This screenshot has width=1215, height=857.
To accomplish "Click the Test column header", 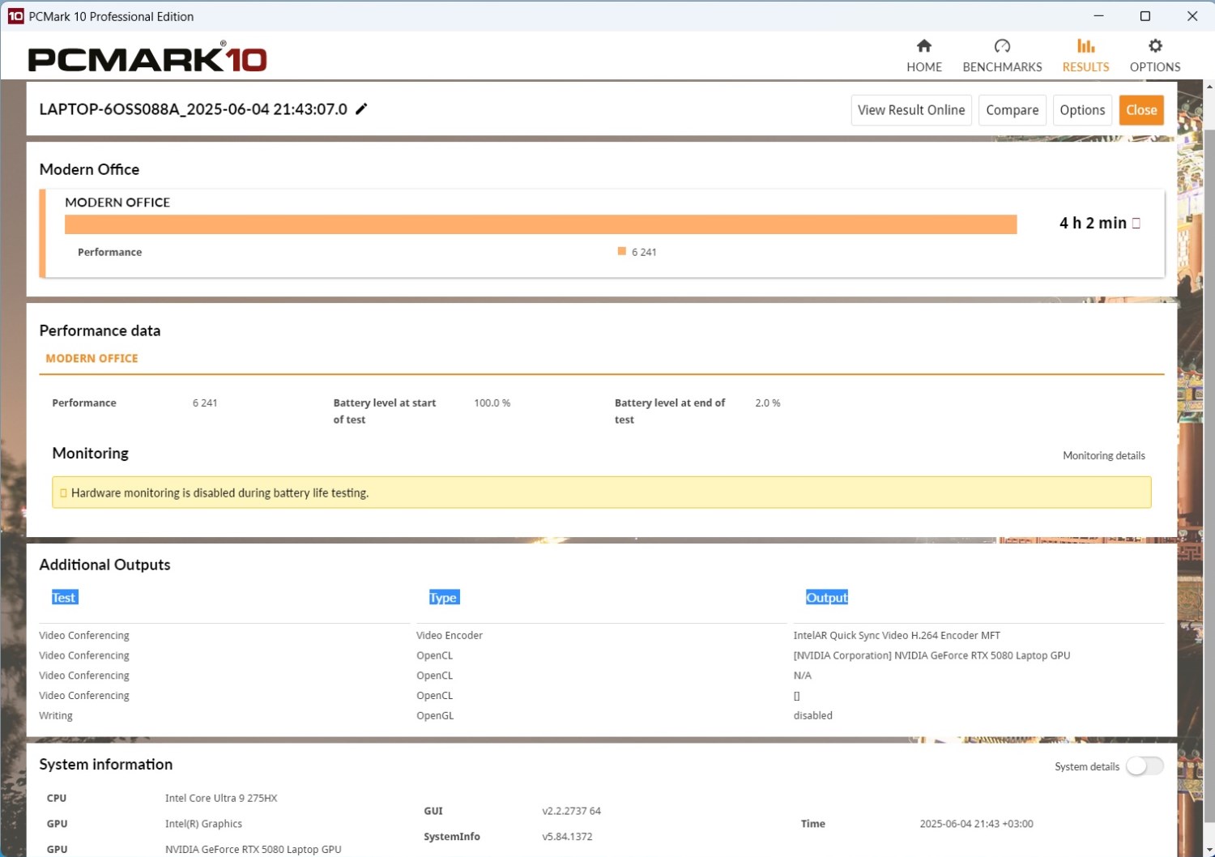I will tap(64, 598).
